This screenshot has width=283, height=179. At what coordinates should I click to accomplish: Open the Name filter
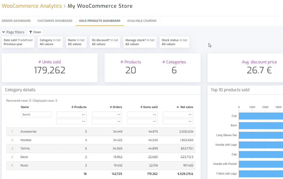76,42
